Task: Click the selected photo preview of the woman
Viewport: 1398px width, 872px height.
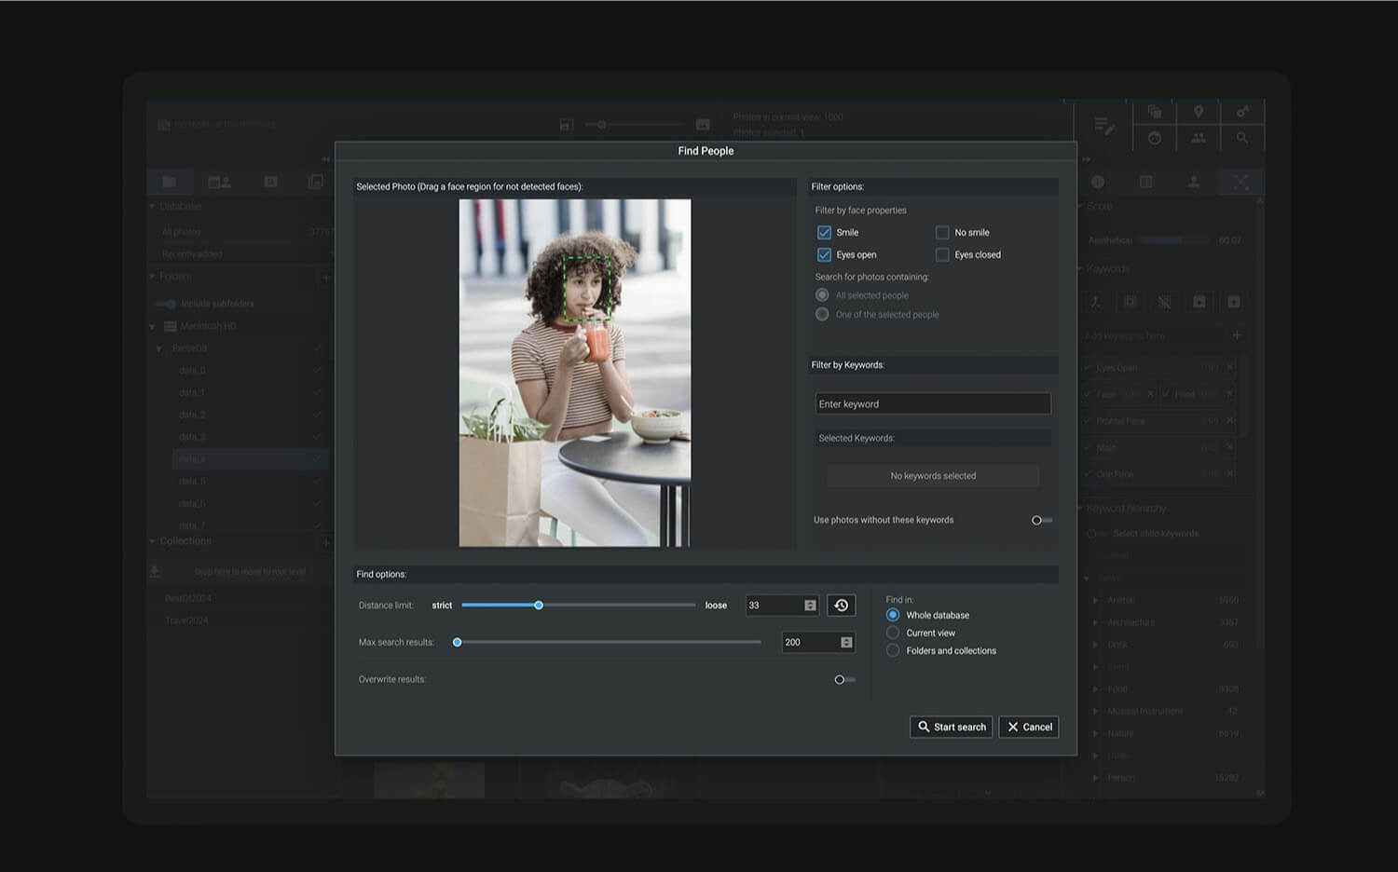Action: pyautogui.click(x=575, y=373)
